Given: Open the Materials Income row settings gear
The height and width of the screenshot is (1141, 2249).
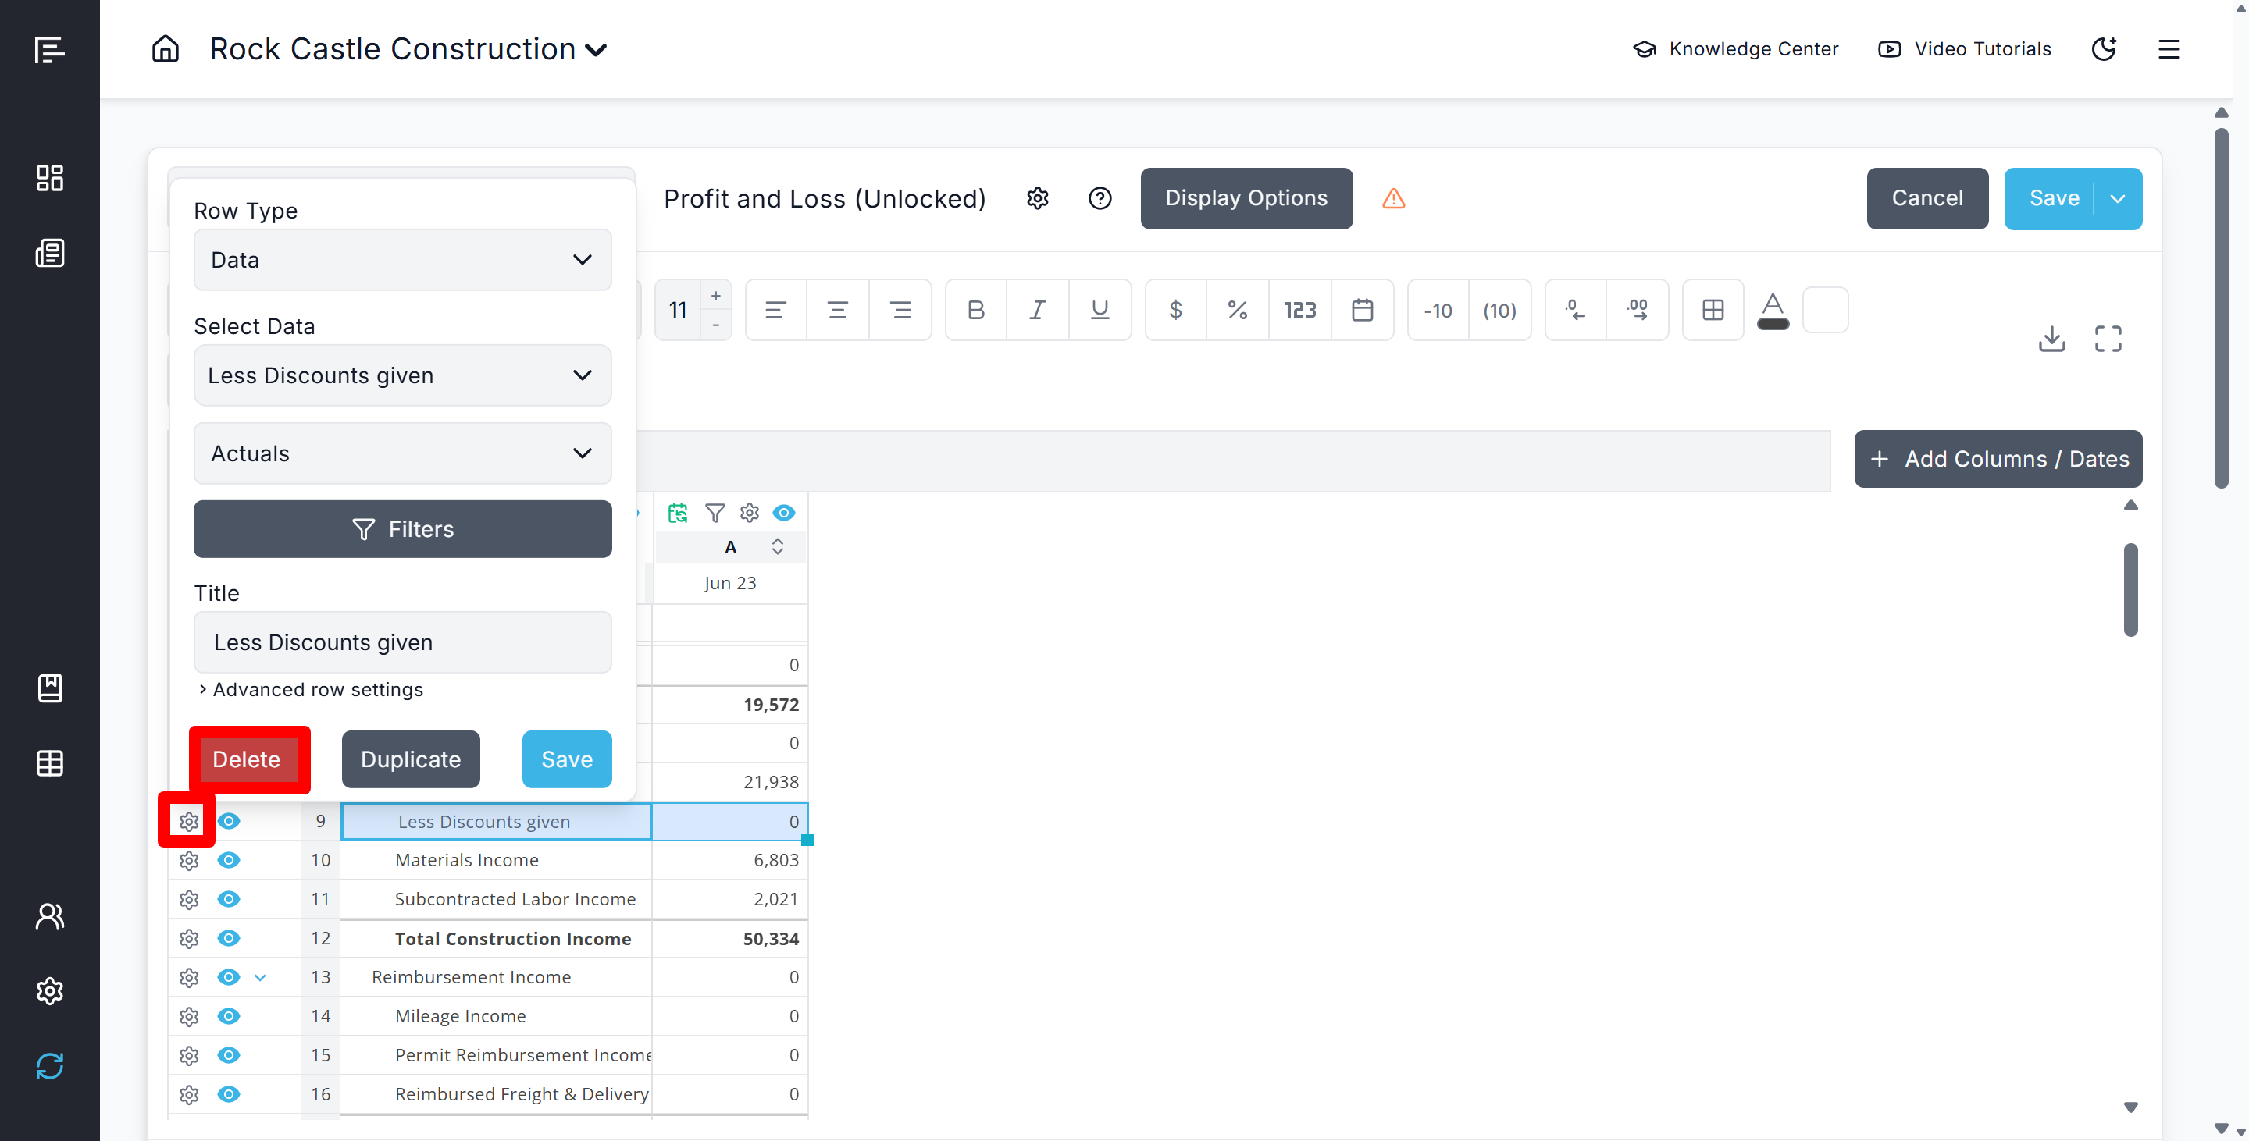Looking at the screenshot, I should 188,860.
